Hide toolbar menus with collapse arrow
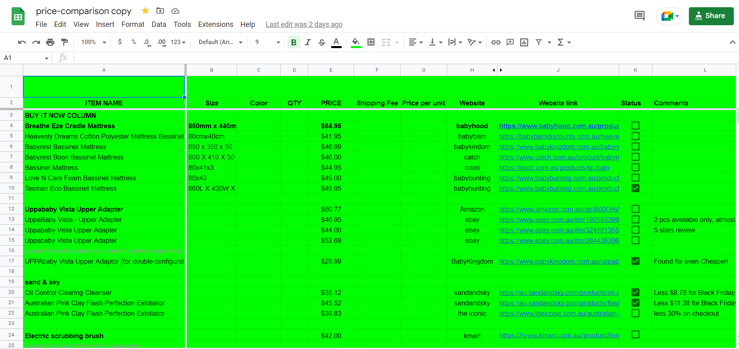Viewport: 739px width, 349px height. 732,42
